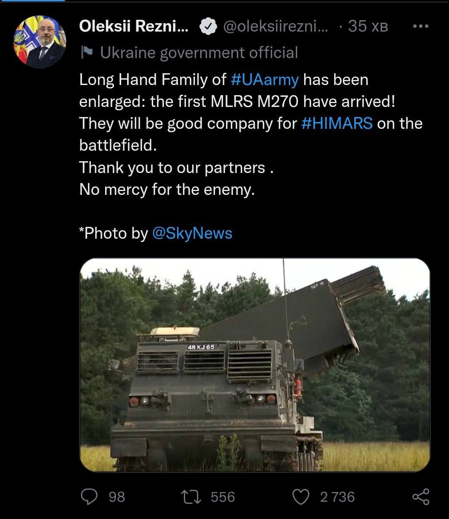The image size is (449, 519).
Task: Visit the @SkyNews mention
Action: [x=191, y=233]
